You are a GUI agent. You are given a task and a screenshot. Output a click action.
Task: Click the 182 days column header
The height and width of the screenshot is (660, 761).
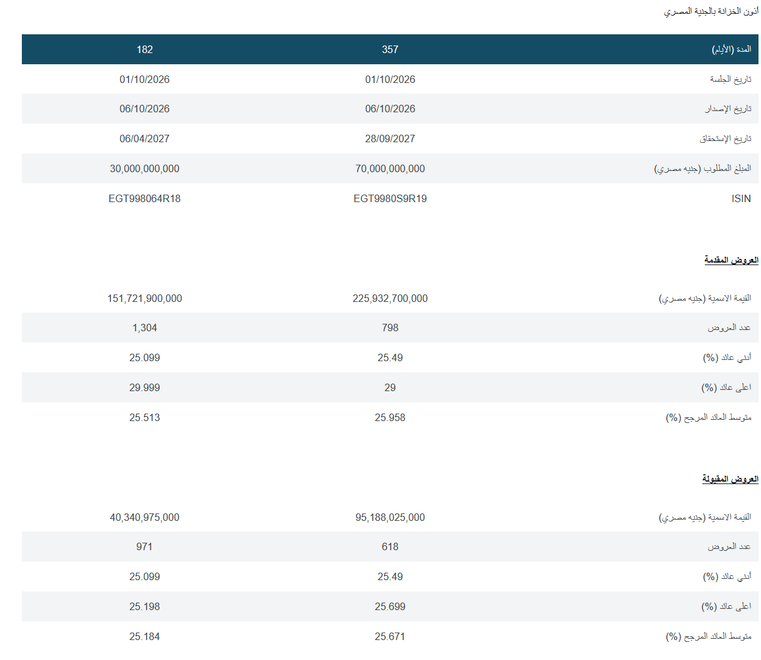[x=145, y=49]
